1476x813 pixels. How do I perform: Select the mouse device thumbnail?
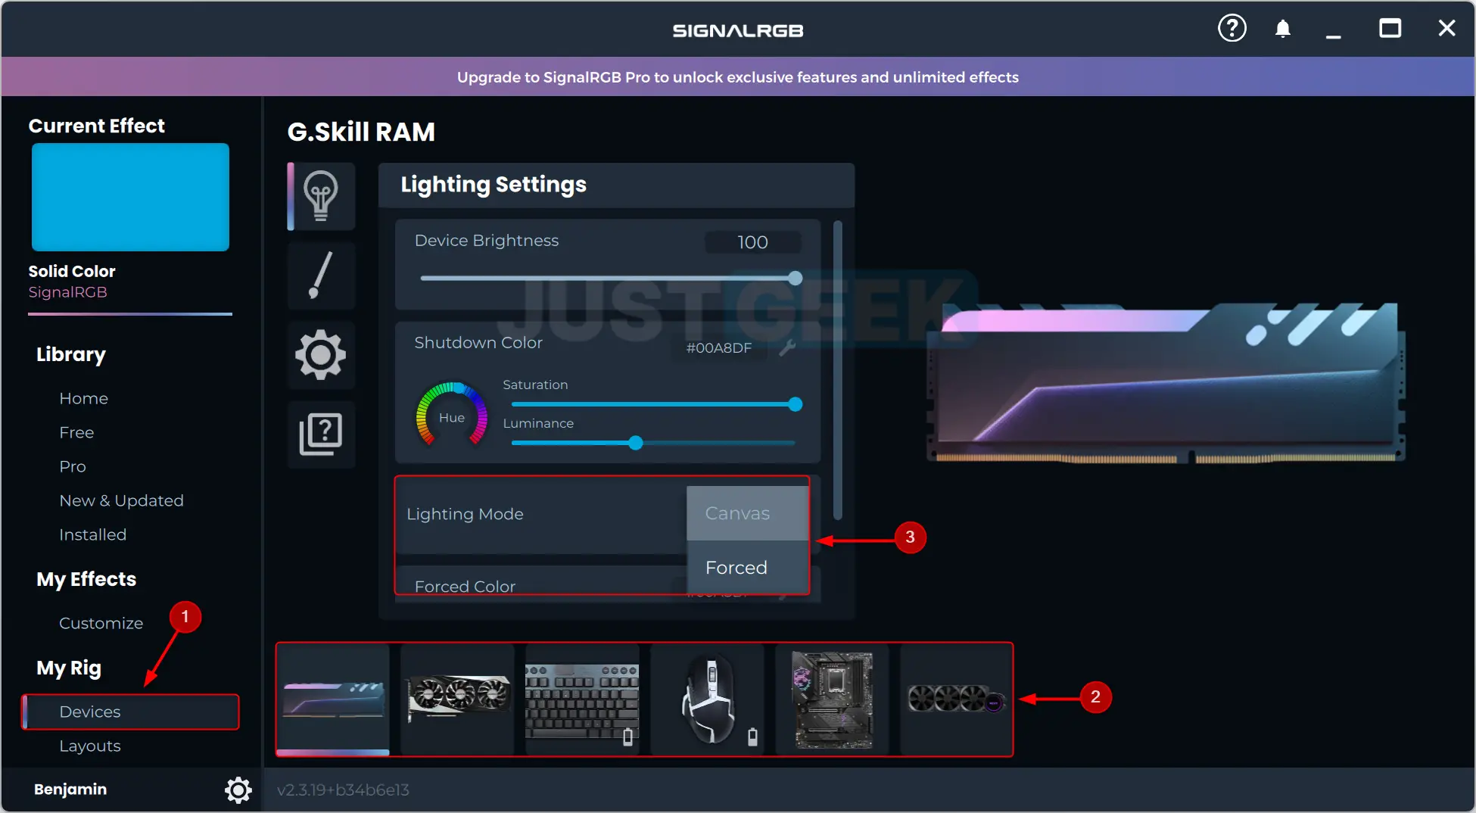coord(707,699)
